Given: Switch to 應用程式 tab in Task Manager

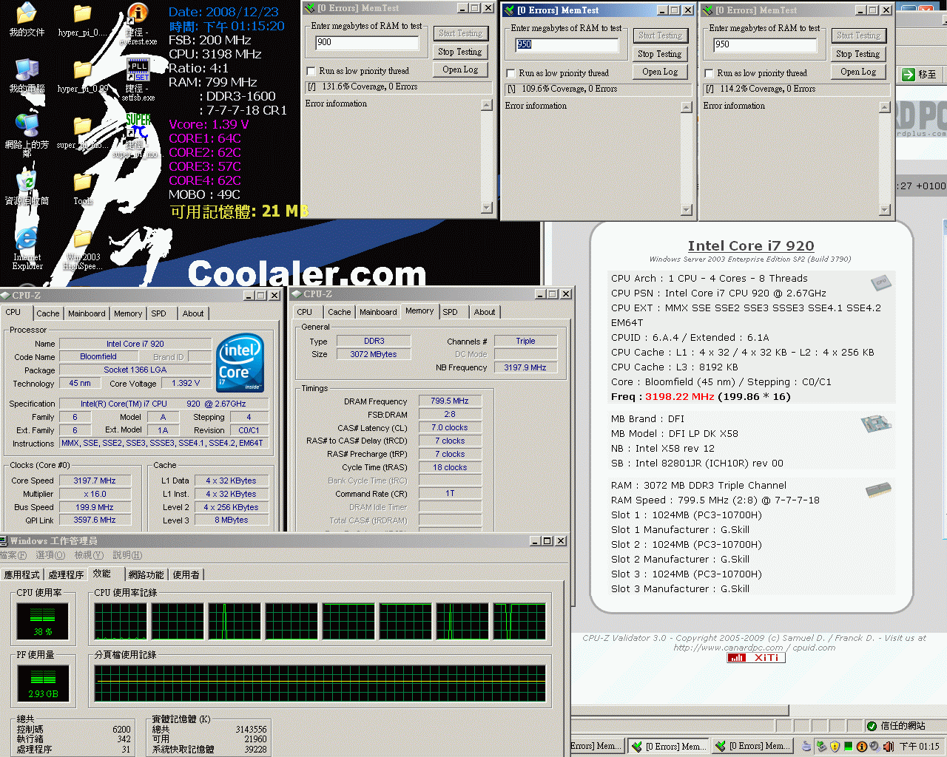Looking at the screenshot, I should click(22, 574).
